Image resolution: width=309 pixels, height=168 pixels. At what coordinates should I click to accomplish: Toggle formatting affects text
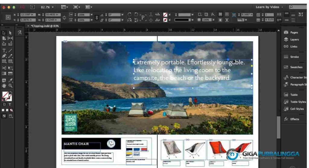click(x=10, y=104)
